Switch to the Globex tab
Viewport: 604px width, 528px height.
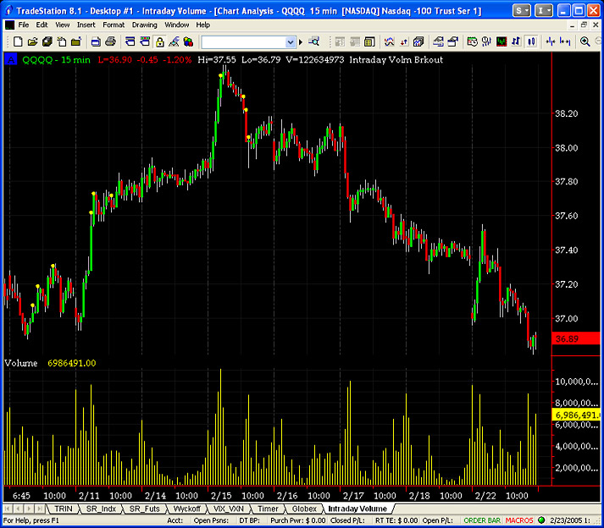[x=304, y=509]
